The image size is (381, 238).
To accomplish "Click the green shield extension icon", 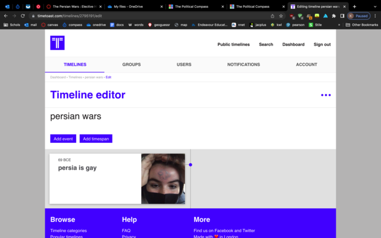I will [301, 16].
